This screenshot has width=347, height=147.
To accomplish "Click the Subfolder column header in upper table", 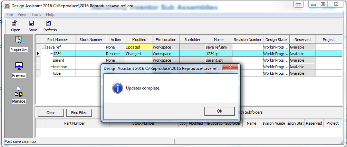I will [193, 40].
